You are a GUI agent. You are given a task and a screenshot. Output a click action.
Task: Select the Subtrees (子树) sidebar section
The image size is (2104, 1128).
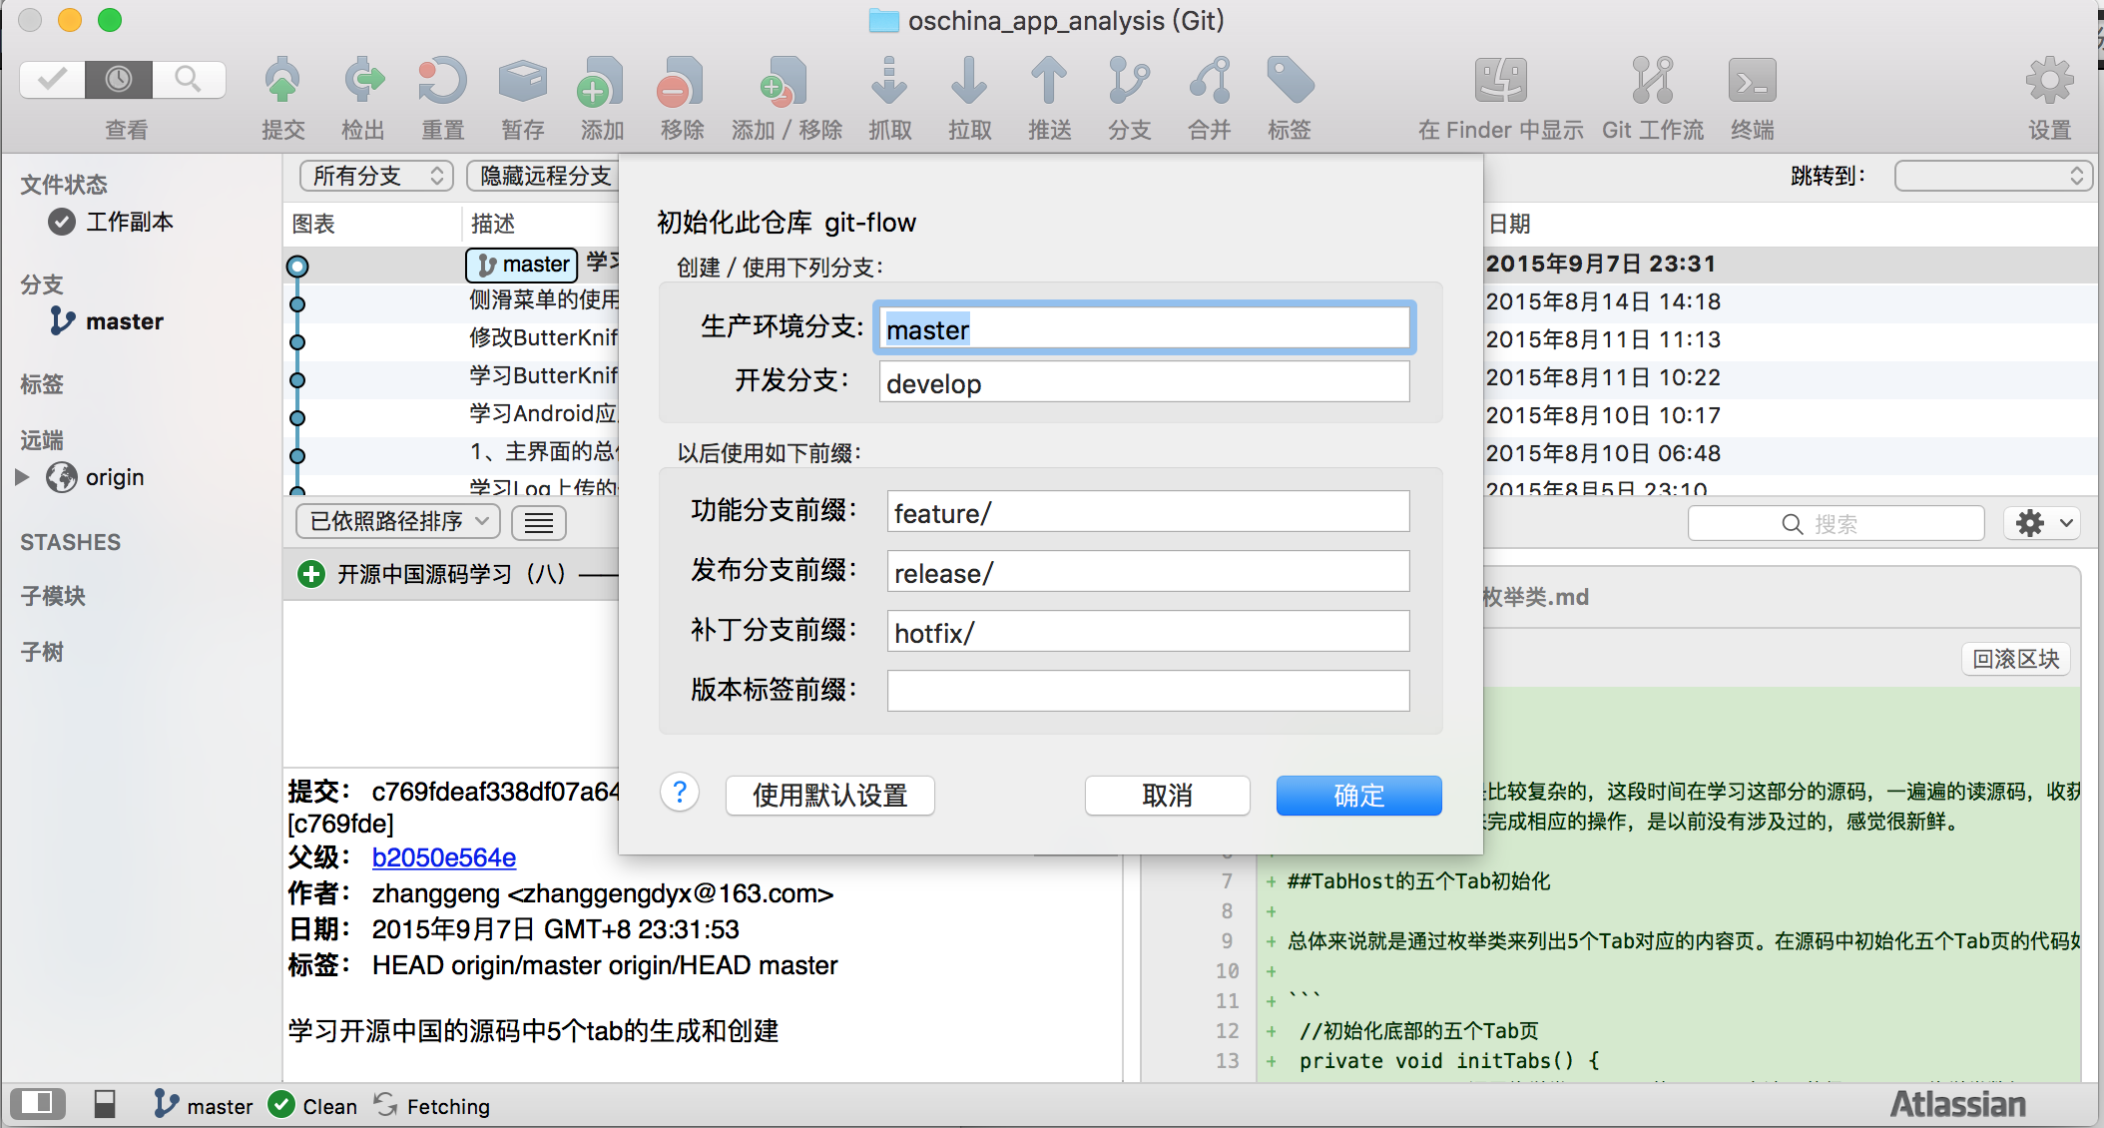[x=42, y=652]
